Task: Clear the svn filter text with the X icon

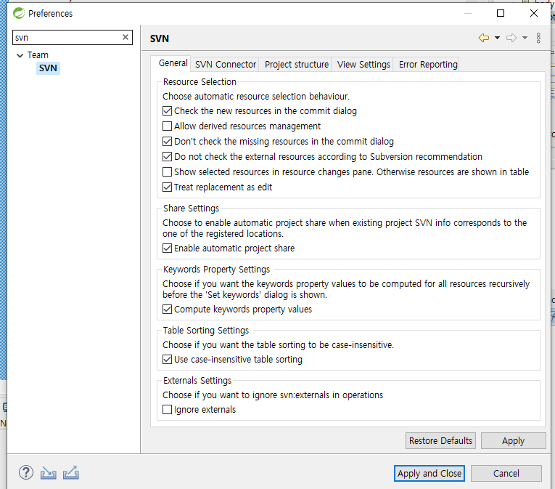Action: pos(126,37)
